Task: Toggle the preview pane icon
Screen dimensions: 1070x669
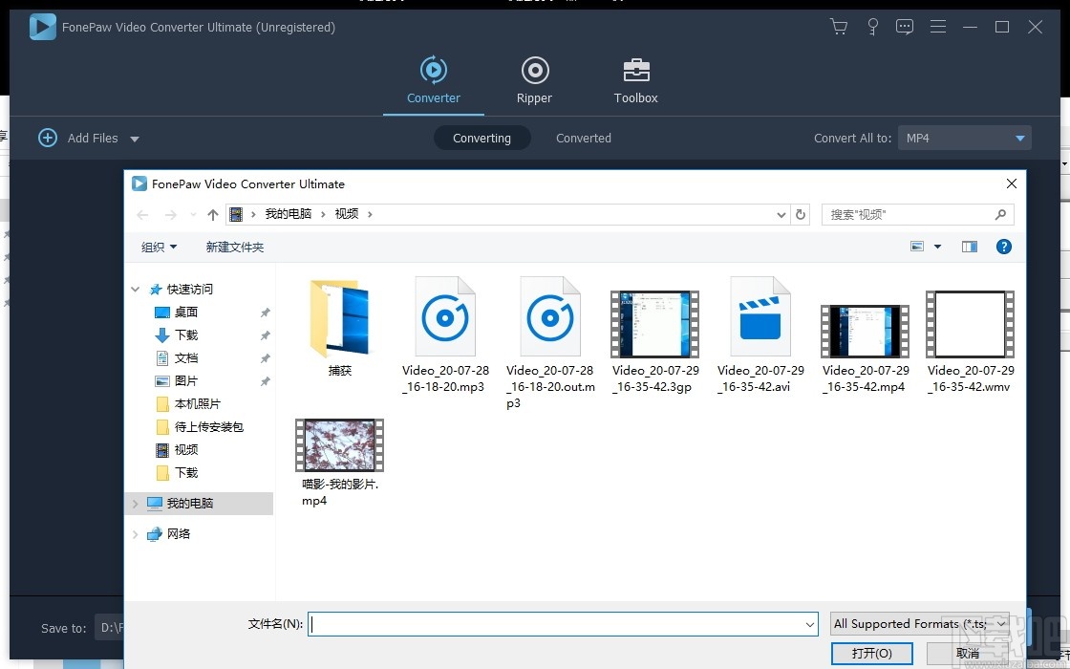Action: tap(969, 247)
